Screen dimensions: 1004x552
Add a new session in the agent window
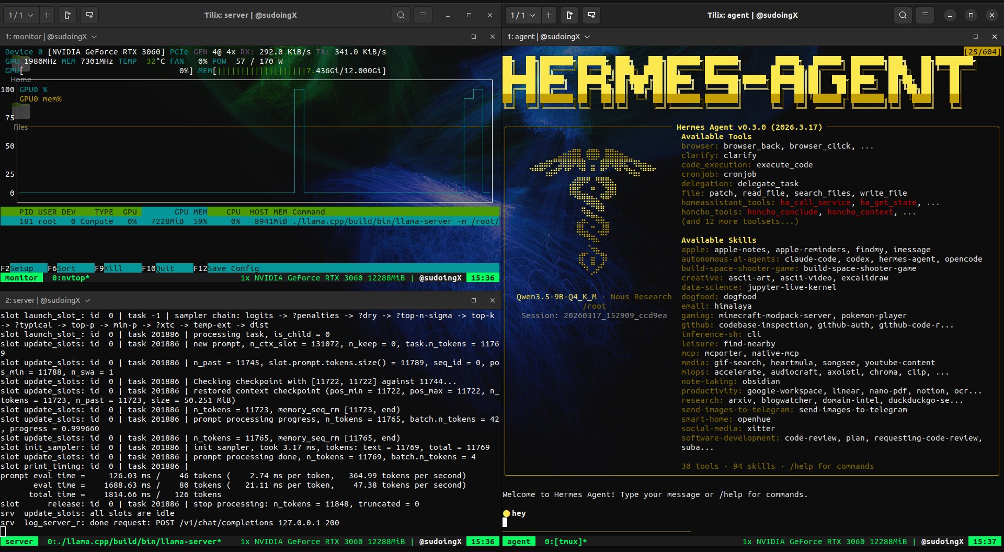click(x=549, y=15)
